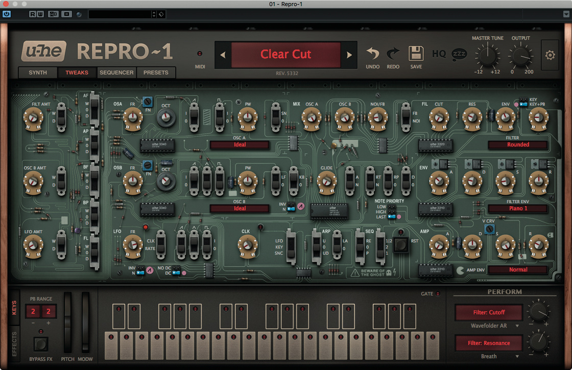Toggle HQ mode on
The image size is (572, 370).
tap(439, 54)
